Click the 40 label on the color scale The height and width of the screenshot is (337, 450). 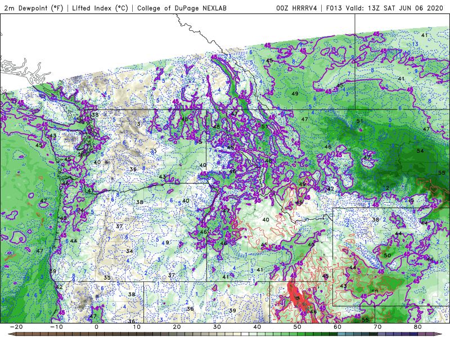click(x=257, y=327)
